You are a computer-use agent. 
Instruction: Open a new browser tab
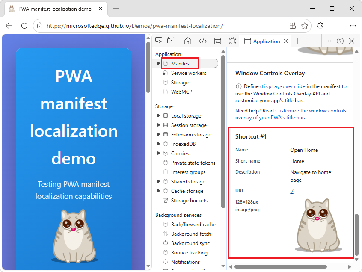(116, 9)
